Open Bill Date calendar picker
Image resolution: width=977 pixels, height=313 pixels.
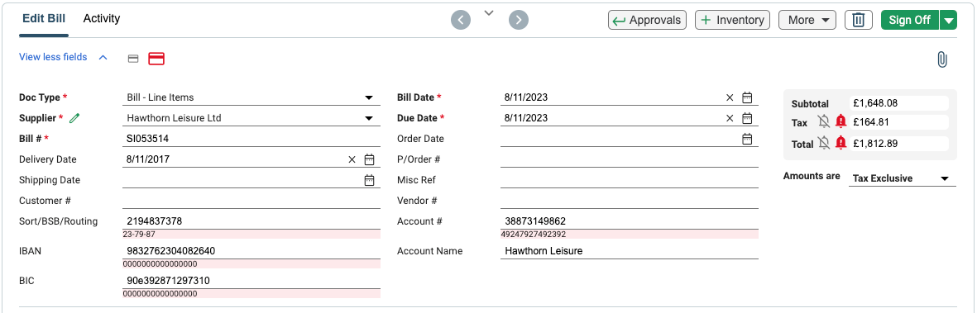747,97
